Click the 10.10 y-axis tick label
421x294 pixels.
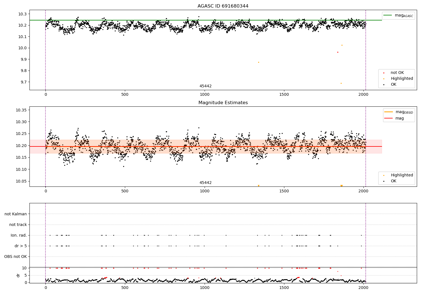(21, 169)
